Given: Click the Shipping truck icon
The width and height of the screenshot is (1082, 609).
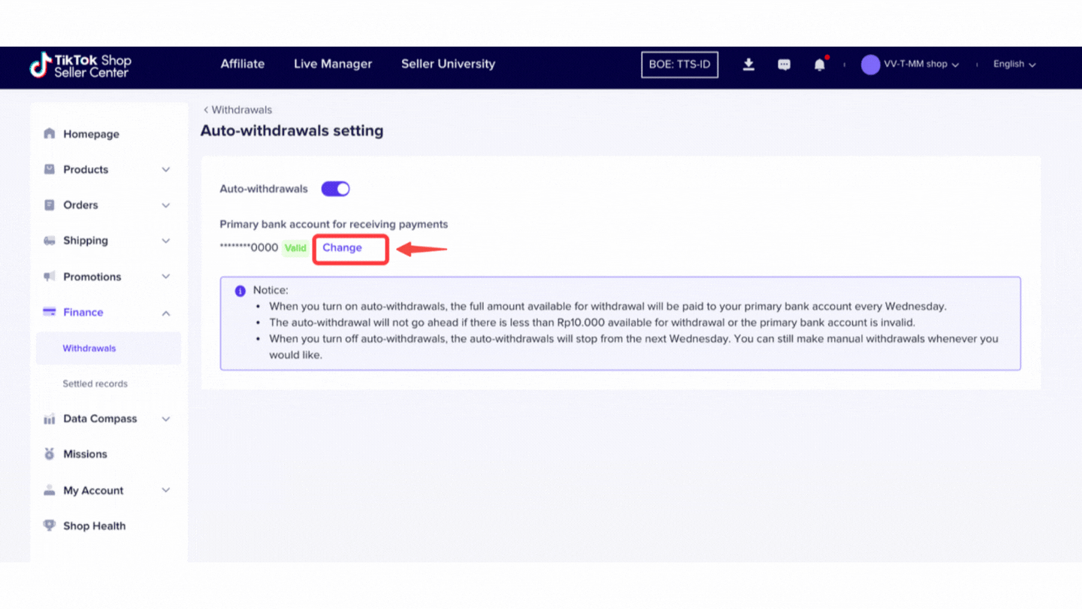Looking at the screenshot, I should pos(50,241).
